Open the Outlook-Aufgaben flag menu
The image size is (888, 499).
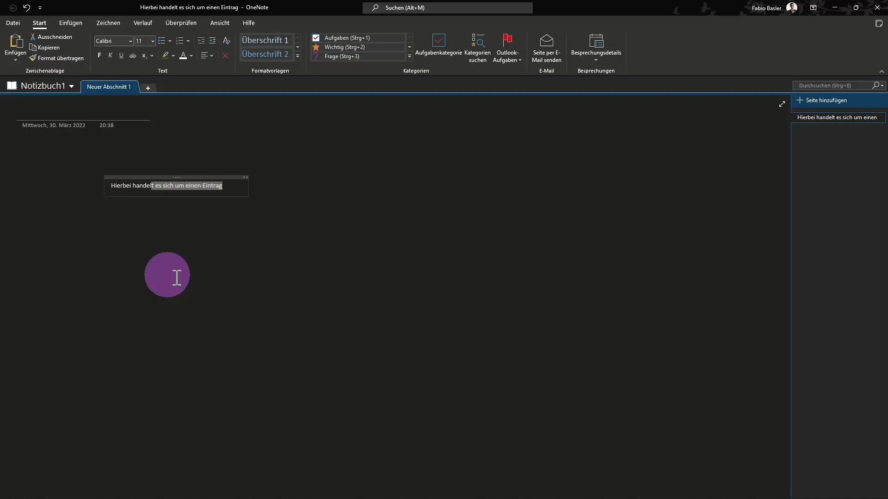point(507,48)
